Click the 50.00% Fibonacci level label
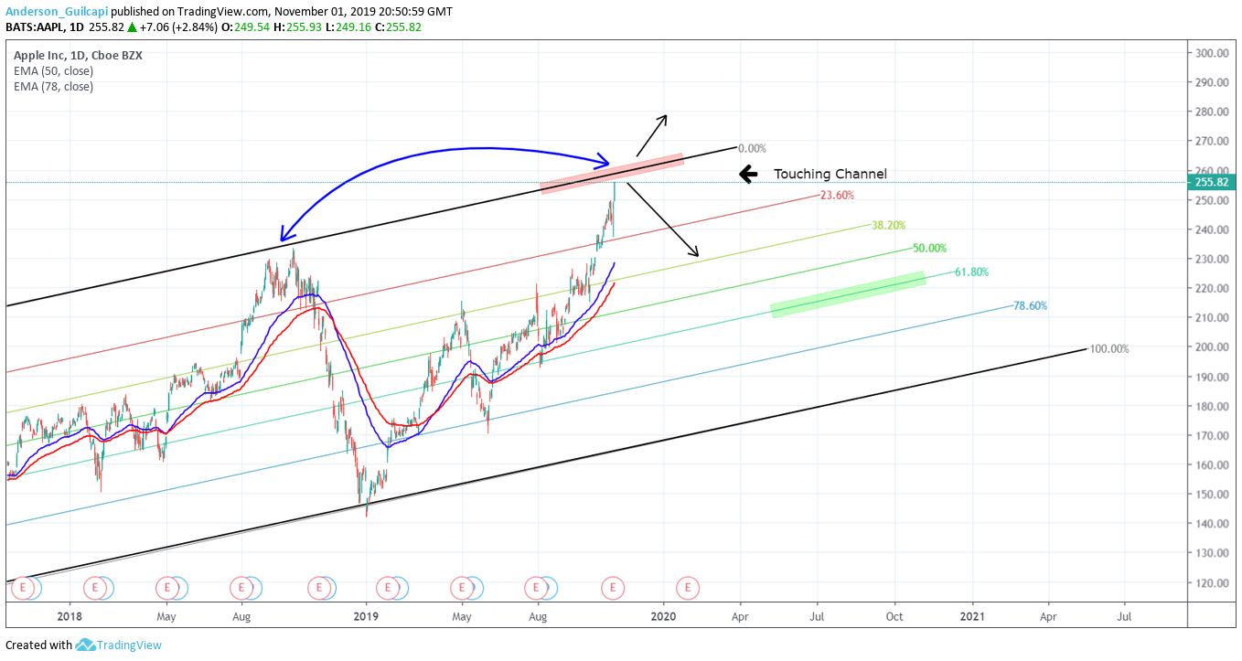1242x661 pixels. point(930,248)
